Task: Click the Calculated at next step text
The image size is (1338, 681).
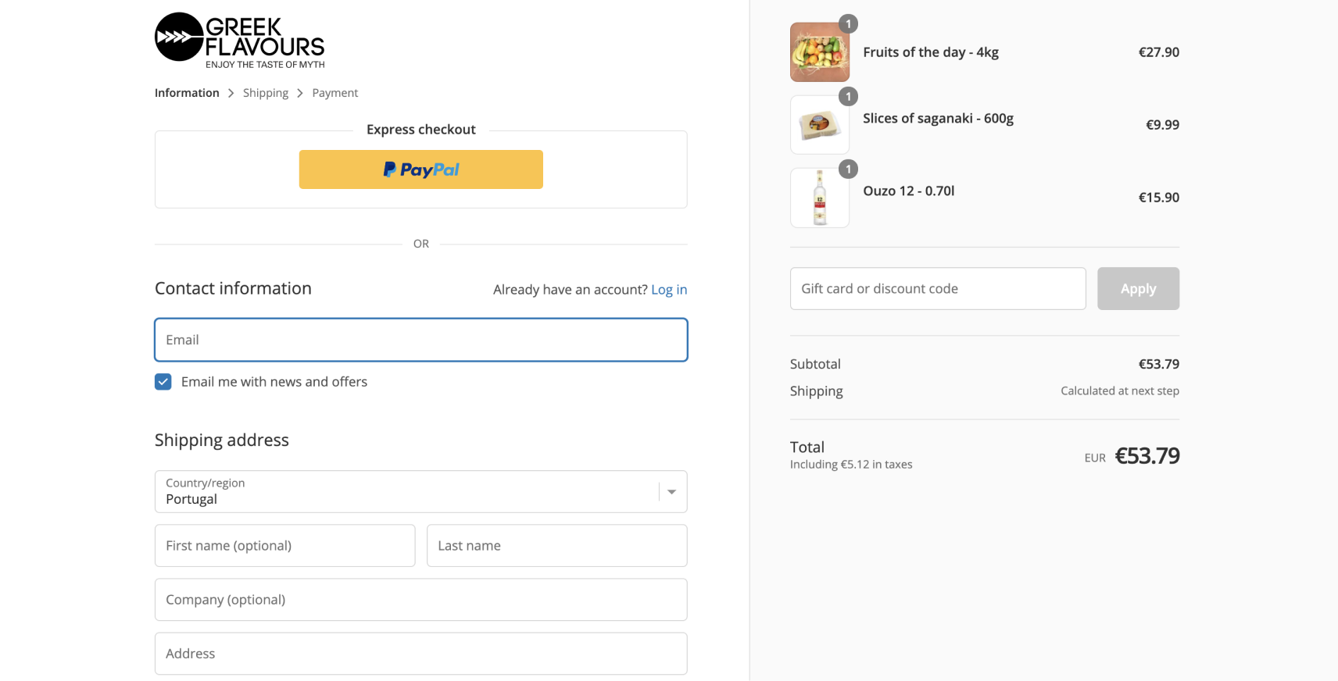Action: (x=1120, y=390)
